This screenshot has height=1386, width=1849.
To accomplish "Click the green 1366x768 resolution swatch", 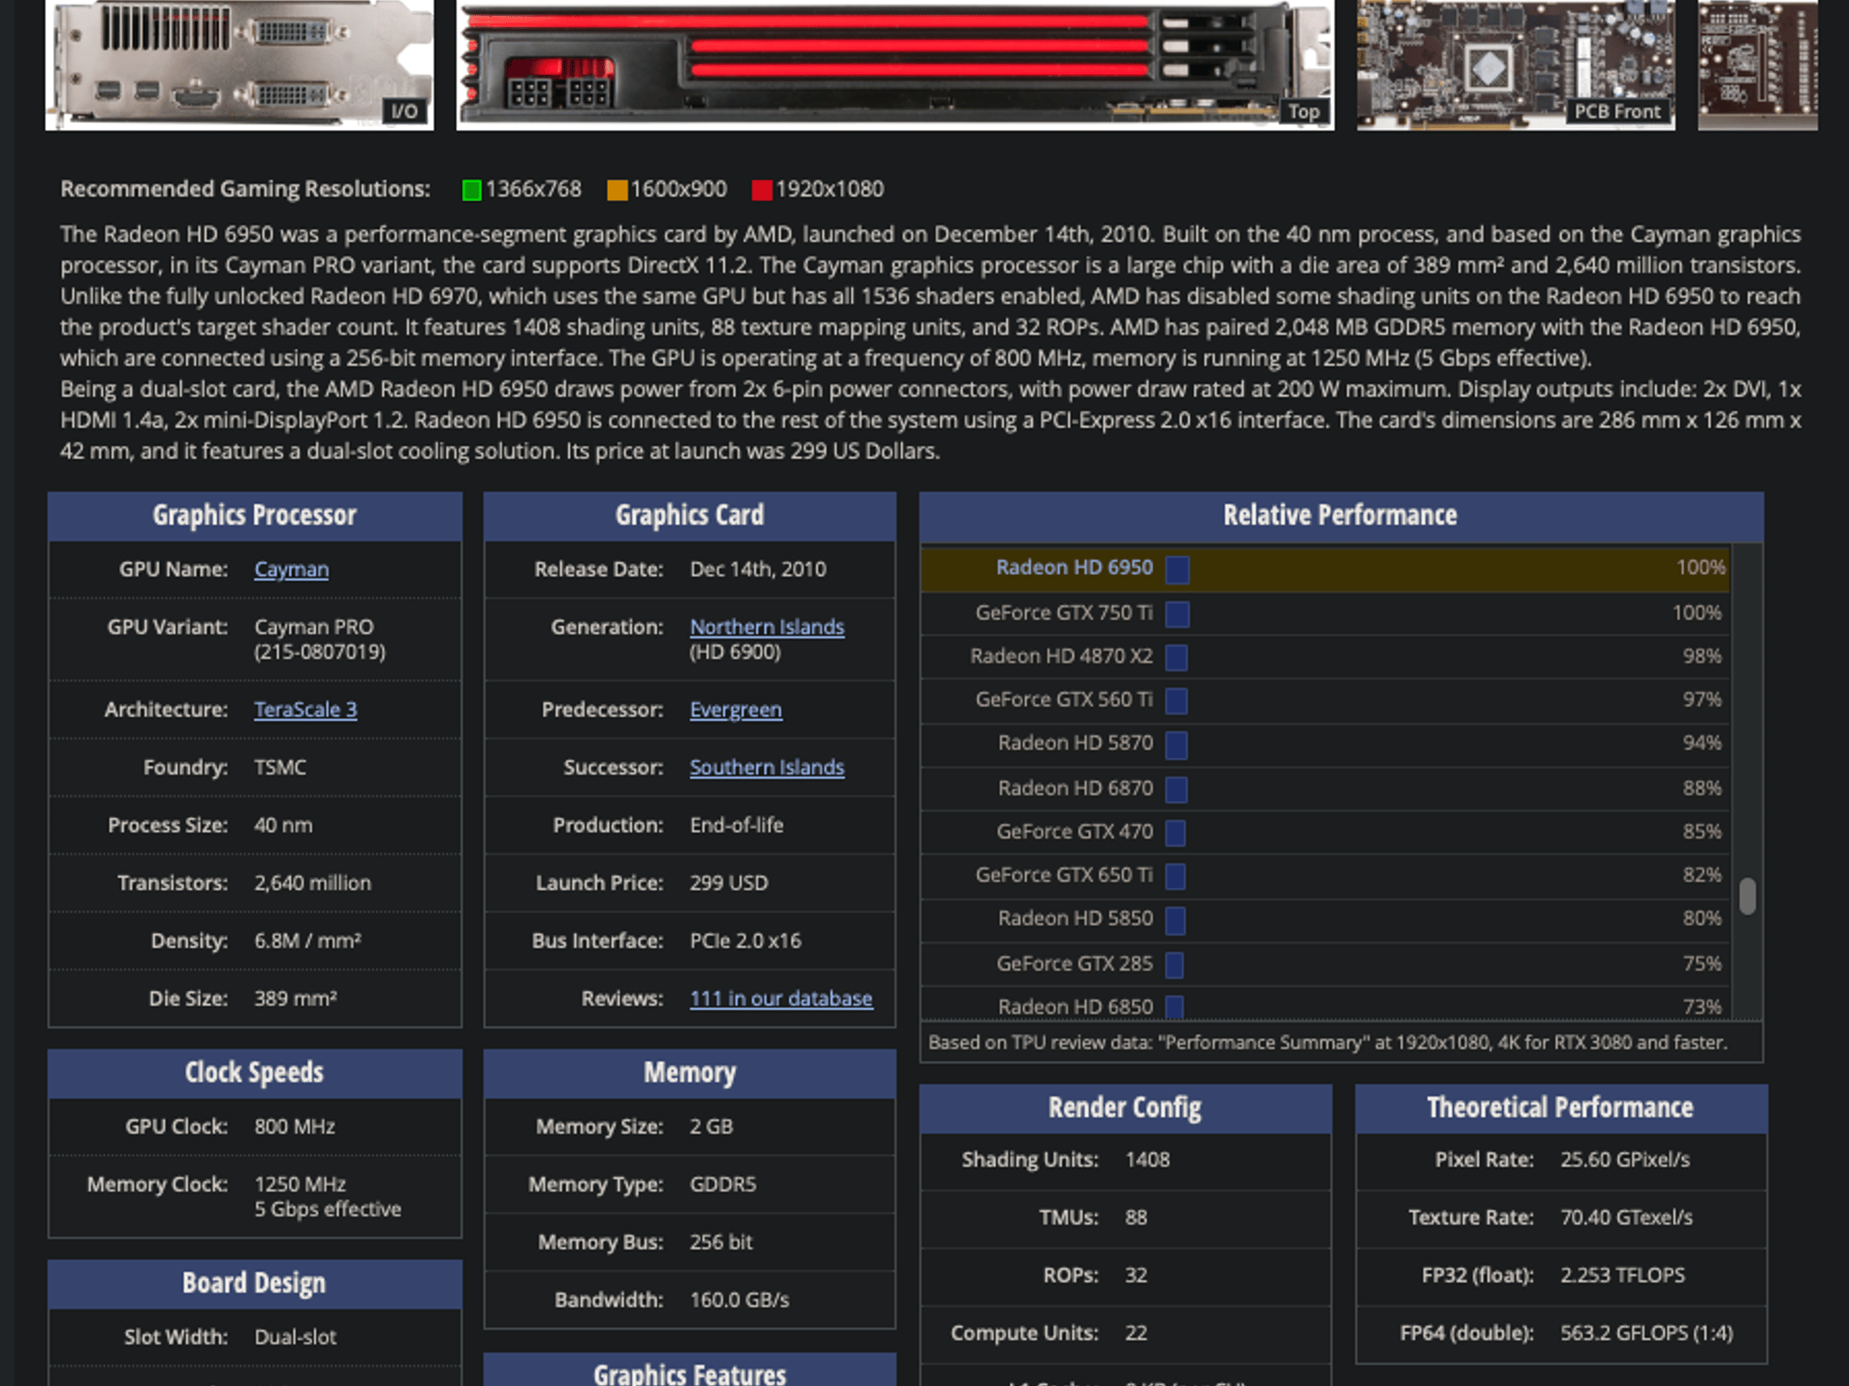I will click(x=471, y=189).
